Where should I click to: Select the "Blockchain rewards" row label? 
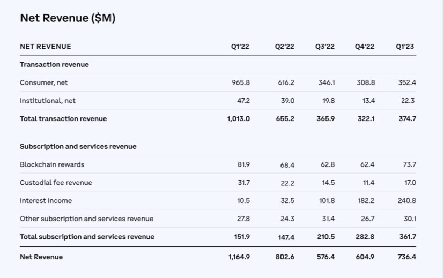52,164
